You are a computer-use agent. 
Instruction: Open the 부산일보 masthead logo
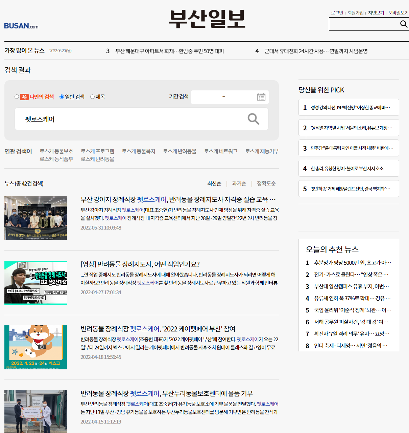pyautogui.click(x=207, y=19)
